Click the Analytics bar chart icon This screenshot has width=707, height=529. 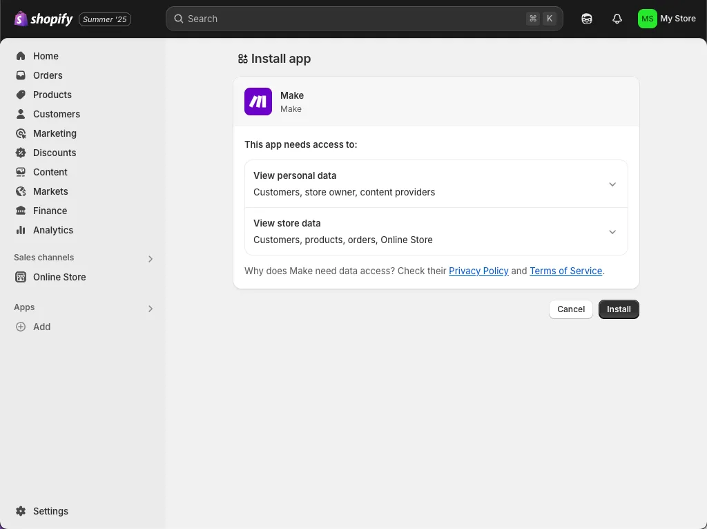point(21,230)
